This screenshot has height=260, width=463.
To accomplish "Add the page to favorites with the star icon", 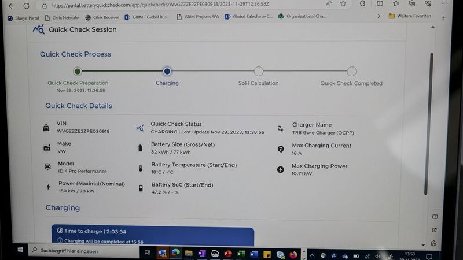I will (x=343, y=4).
